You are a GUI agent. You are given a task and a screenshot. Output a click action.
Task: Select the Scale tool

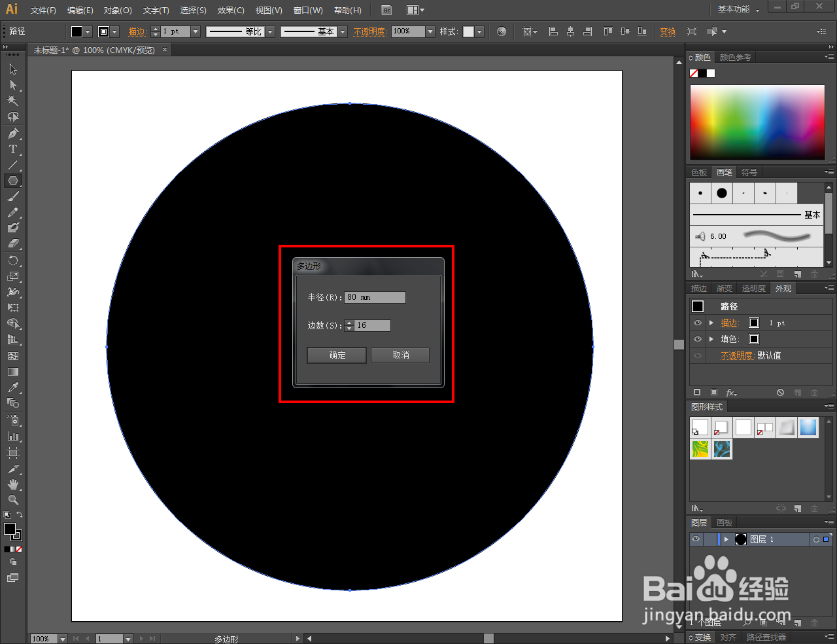tap(13, 276)
